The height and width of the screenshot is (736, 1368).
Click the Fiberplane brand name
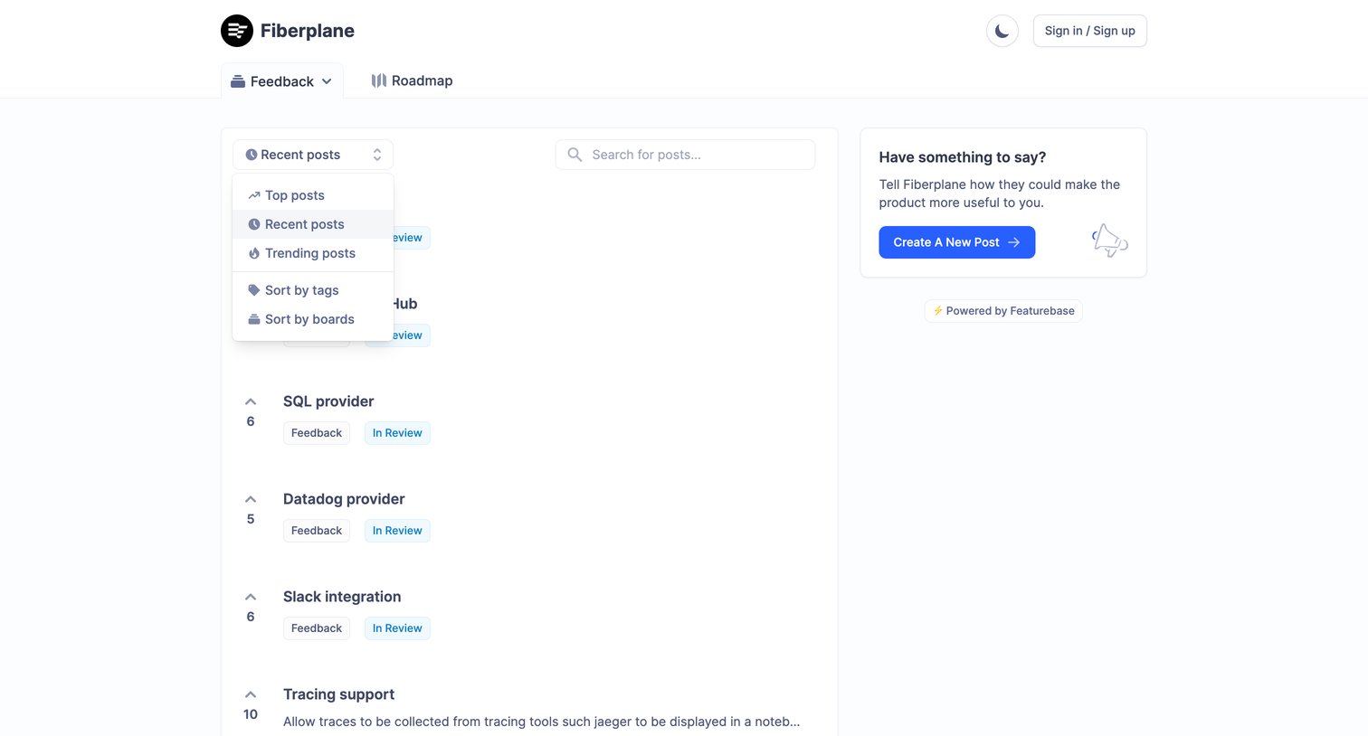tap(308, 31)
